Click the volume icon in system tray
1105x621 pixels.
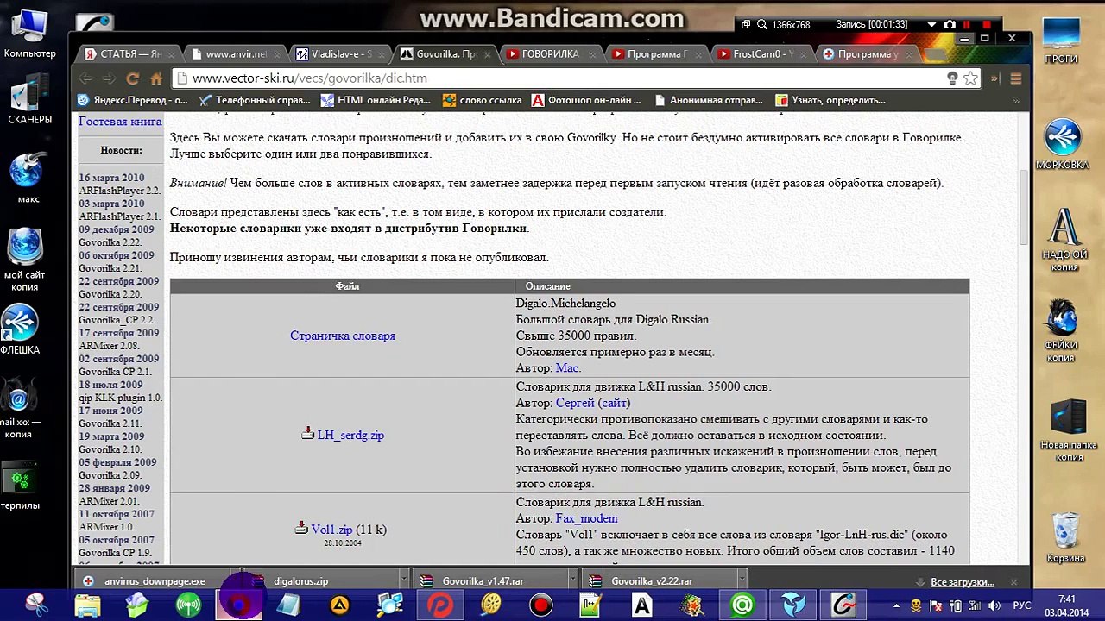(994, 605)
